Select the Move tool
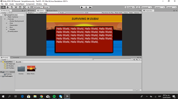This screenshot has width=178, height=99. tap(7, 7)
